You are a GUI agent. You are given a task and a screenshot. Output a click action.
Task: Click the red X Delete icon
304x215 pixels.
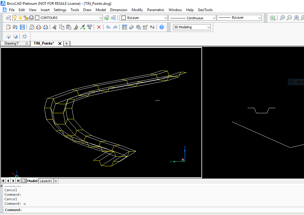99,27
